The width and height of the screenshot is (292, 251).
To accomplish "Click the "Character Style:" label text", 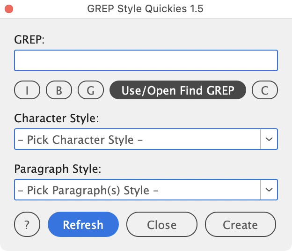I will coord(57,118).
